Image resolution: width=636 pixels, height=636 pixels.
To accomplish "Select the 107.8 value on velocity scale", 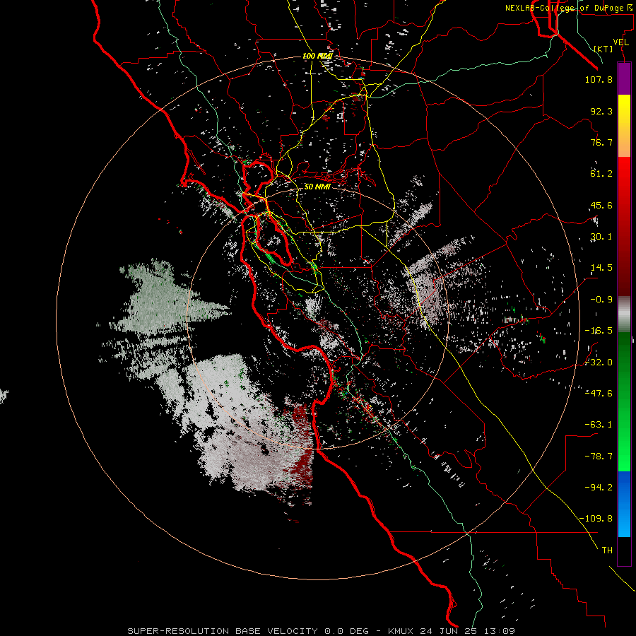I will 599,79.
